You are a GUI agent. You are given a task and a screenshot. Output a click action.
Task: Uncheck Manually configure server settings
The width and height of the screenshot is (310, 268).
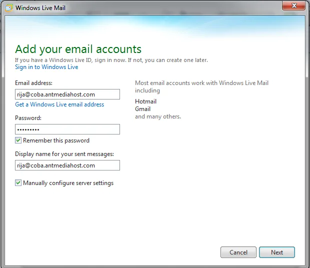(x=18, y=183)
